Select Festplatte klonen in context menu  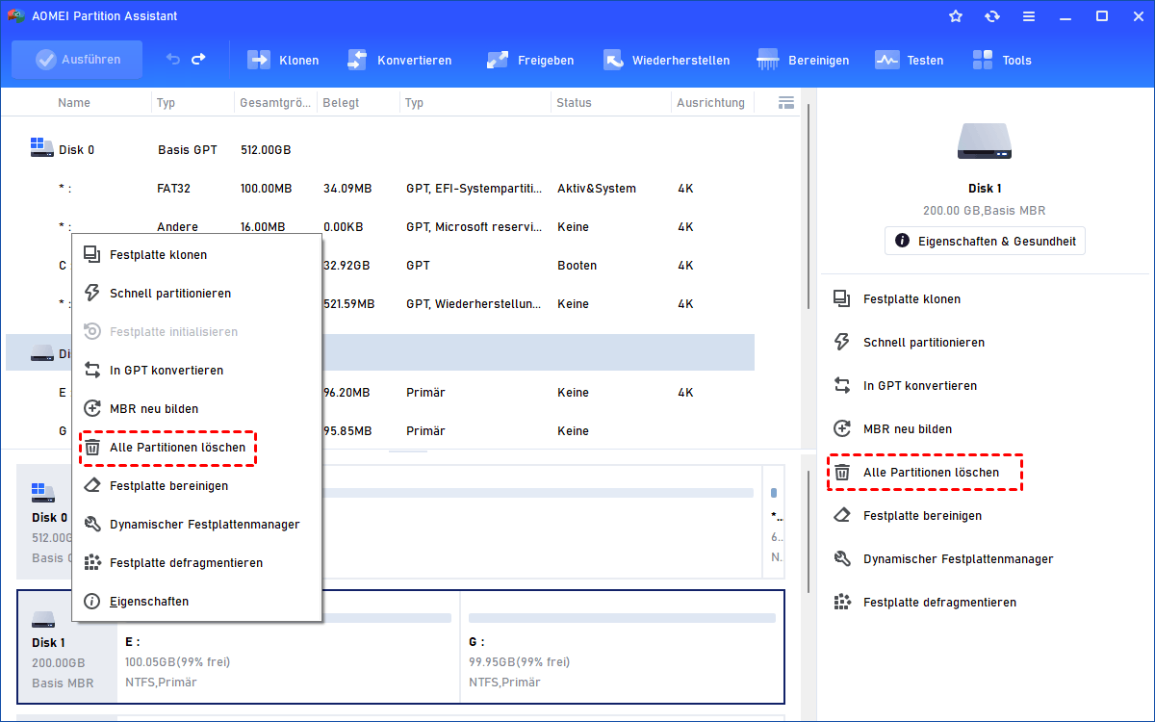[197, 255]
